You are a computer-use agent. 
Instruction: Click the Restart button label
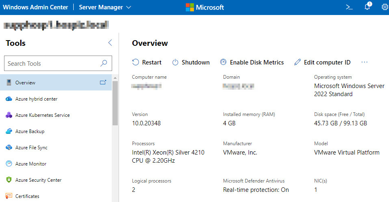click(x=151, y=62)
